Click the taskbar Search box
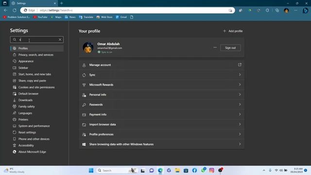This screenshot has width=311, height=175. point(117,171)
